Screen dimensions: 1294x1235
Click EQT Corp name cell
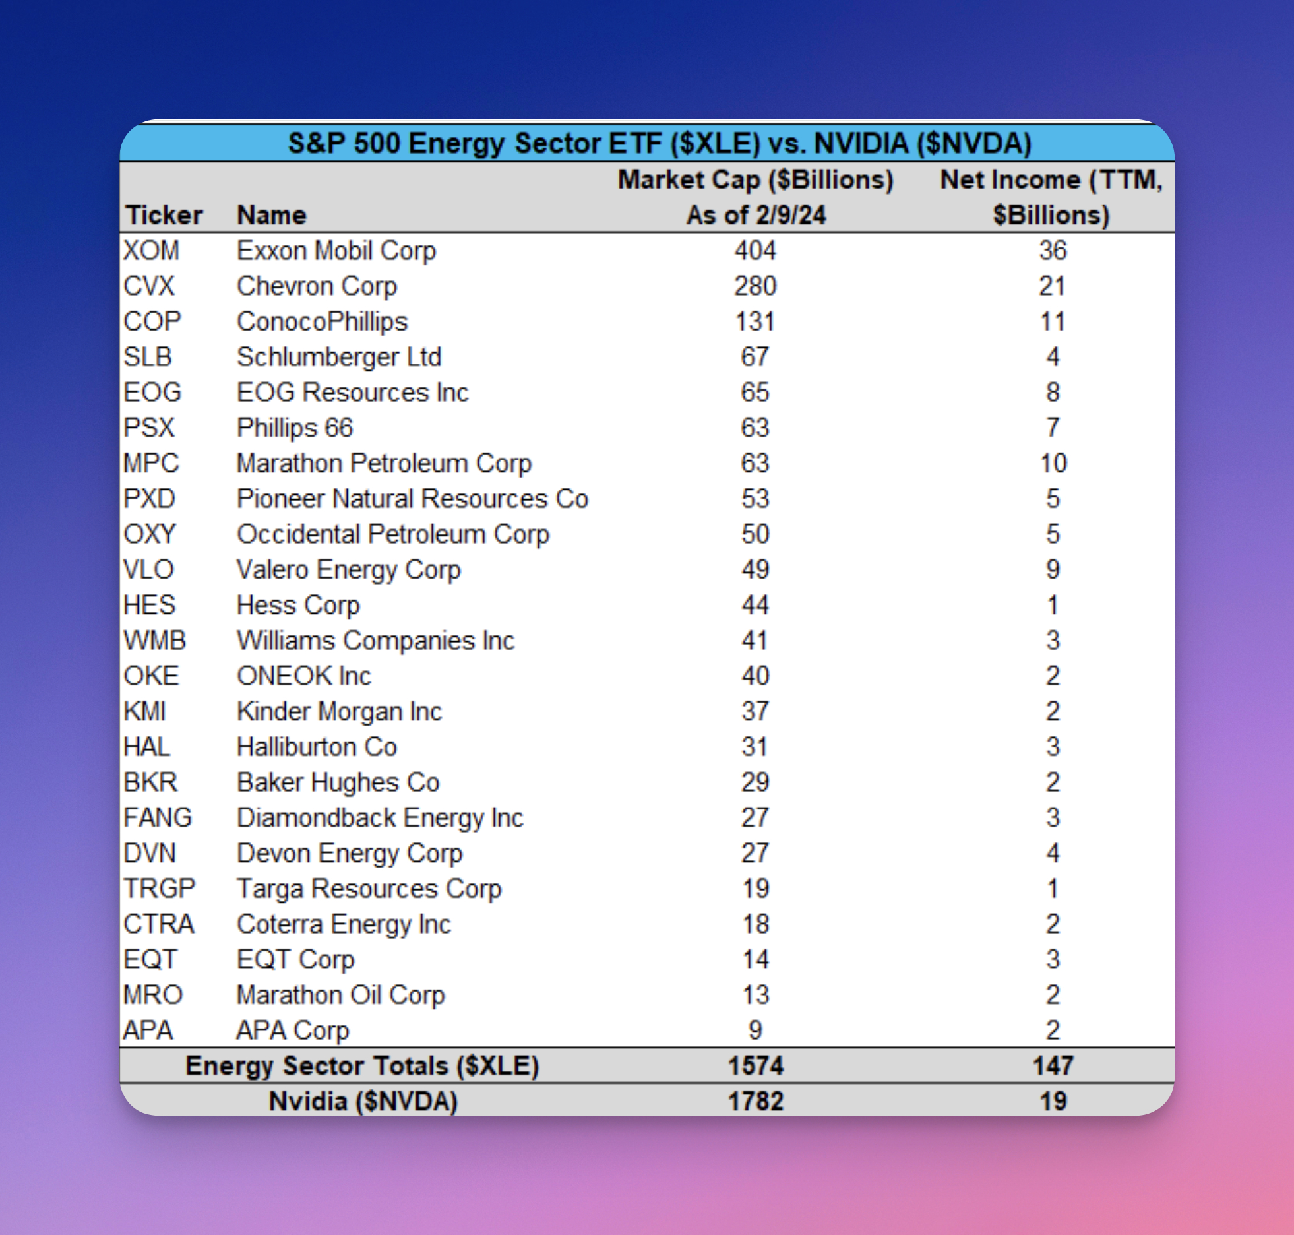coord(296,960)
